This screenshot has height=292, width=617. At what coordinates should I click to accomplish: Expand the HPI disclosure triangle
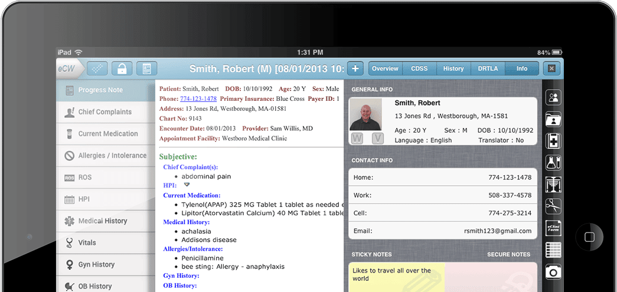point(187,184)
